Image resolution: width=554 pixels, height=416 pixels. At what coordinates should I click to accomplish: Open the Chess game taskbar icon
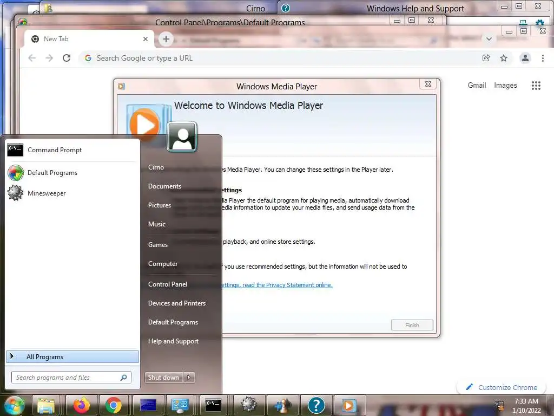[x=282, y=405]
